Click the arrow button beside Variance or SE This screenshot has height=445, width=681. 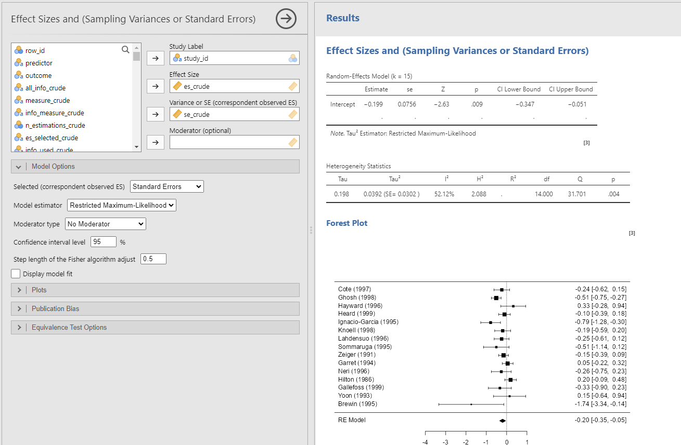click(x=155, y=114)
